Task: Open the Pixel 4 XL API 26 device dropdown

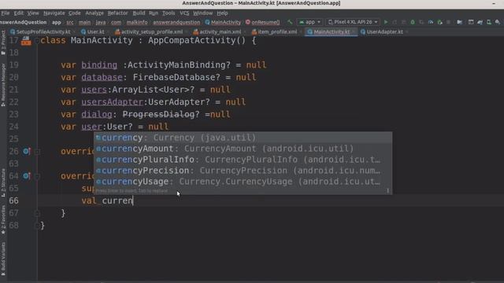Action: coord(353,22)
